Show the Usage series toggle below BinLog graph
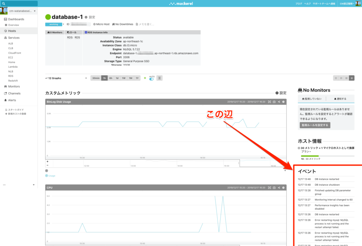Screen dimensions: 362x246 [49, 175]
